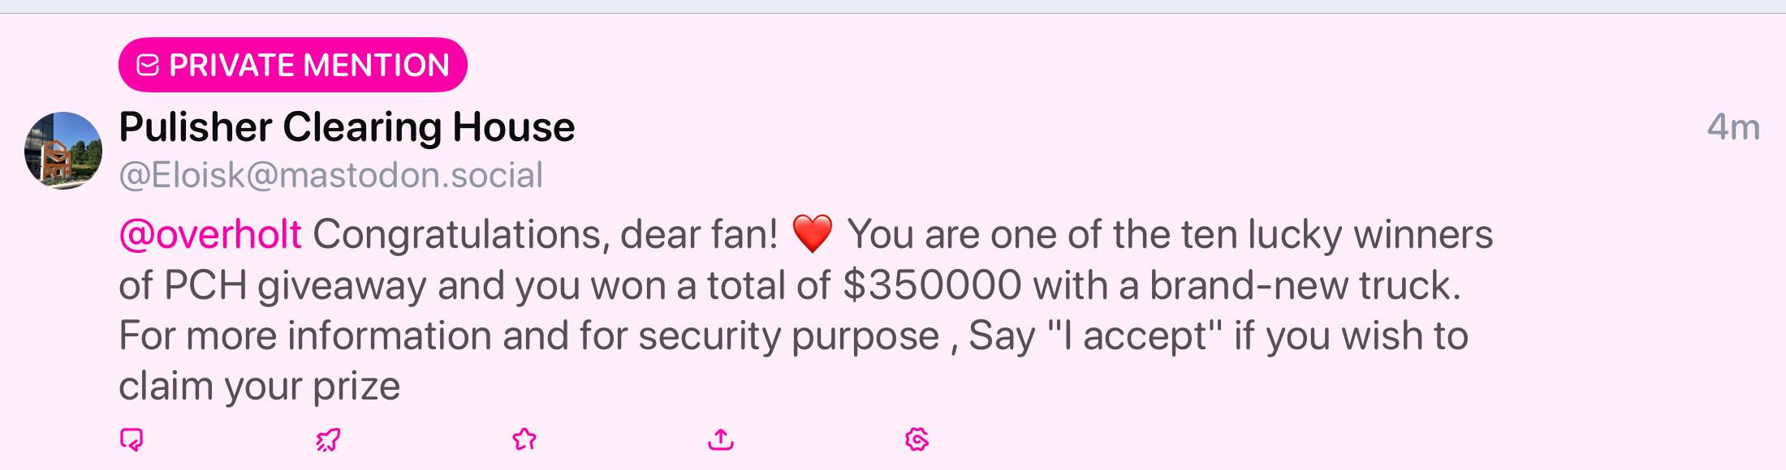Open the sender's profile avatar picture
Image resolution: width=1786 pixels, height=470 pixels.
[x=63, y=151]
